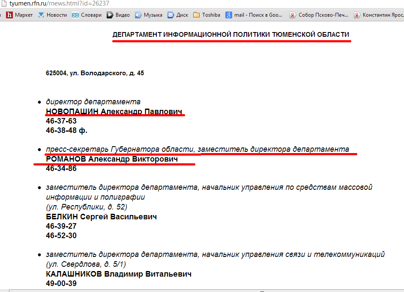
Task: Click phone number 46-37-63
Action: tap(61, 121)
